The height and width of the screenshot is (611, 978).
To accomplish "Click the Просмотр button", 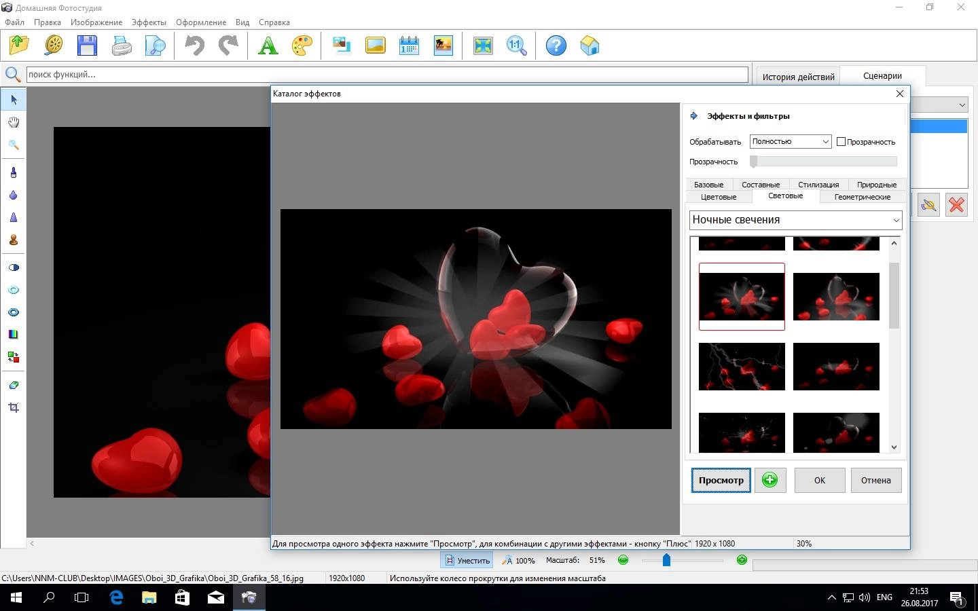I will point(721,480).
